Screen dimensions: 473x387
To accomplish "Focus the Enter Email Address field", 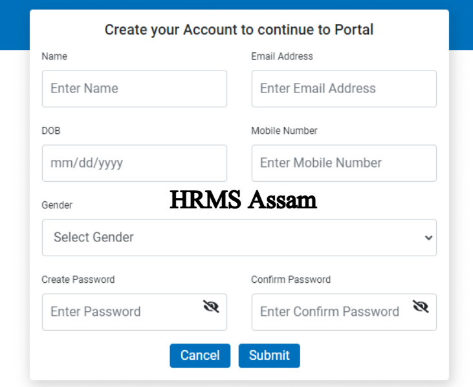I will point(344,89).
